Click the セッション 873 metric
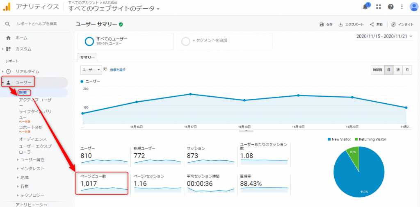This screenshot has height=207, width=420. pos(211,156)
